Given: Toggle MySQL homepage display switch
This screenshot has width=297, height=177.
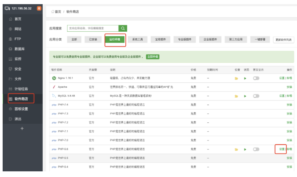Looking at the screenshot, I should 256,96.
